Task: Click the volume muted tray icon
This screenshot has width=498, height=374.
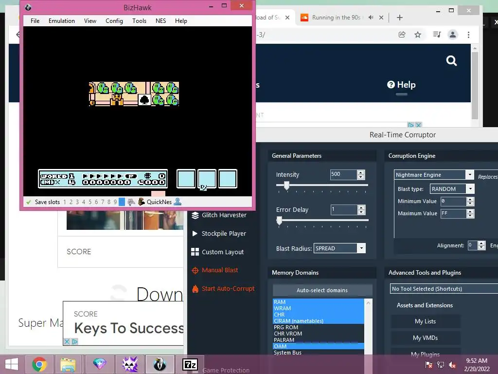Action: point(452,365)
